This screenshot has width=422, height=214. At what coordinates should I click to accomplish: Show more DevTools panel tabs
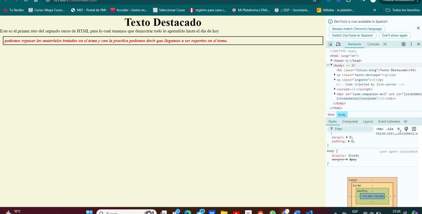click(385, 44)
